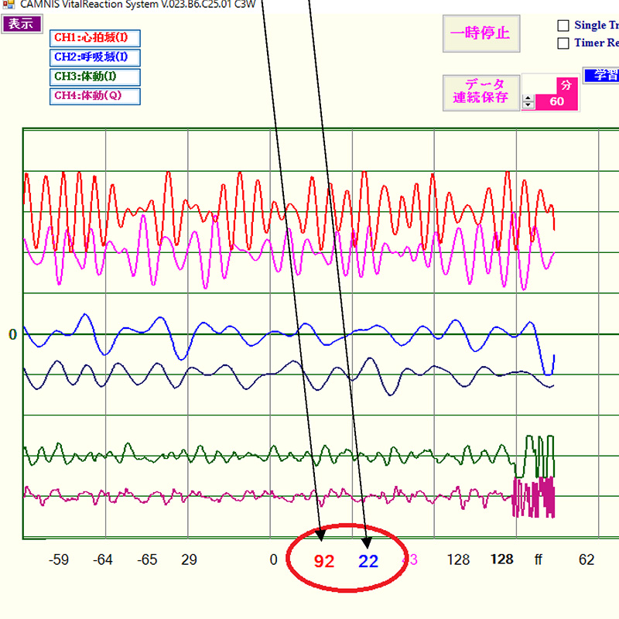Decrease minutes with stepper down arrow
This screenshot has width=619, height=619.
point(528,104)
